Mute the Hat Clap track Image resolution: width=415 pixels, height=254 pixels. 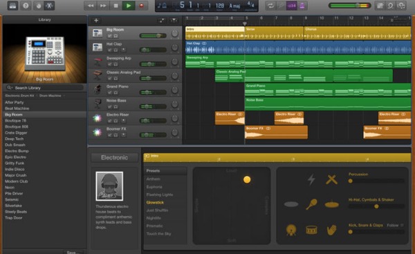109,50
